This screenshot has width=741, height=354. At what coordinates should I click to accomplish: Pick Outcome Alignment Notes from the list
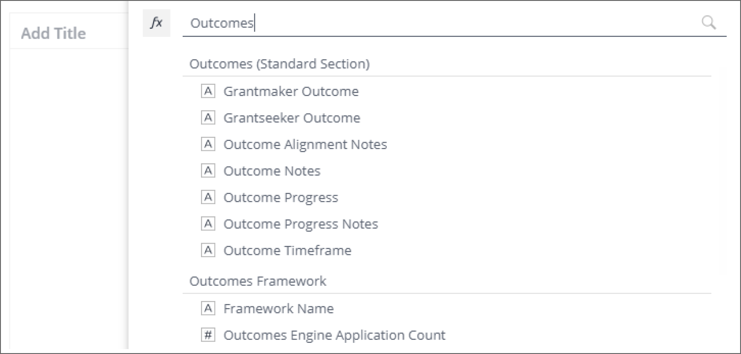pos(305,144)
